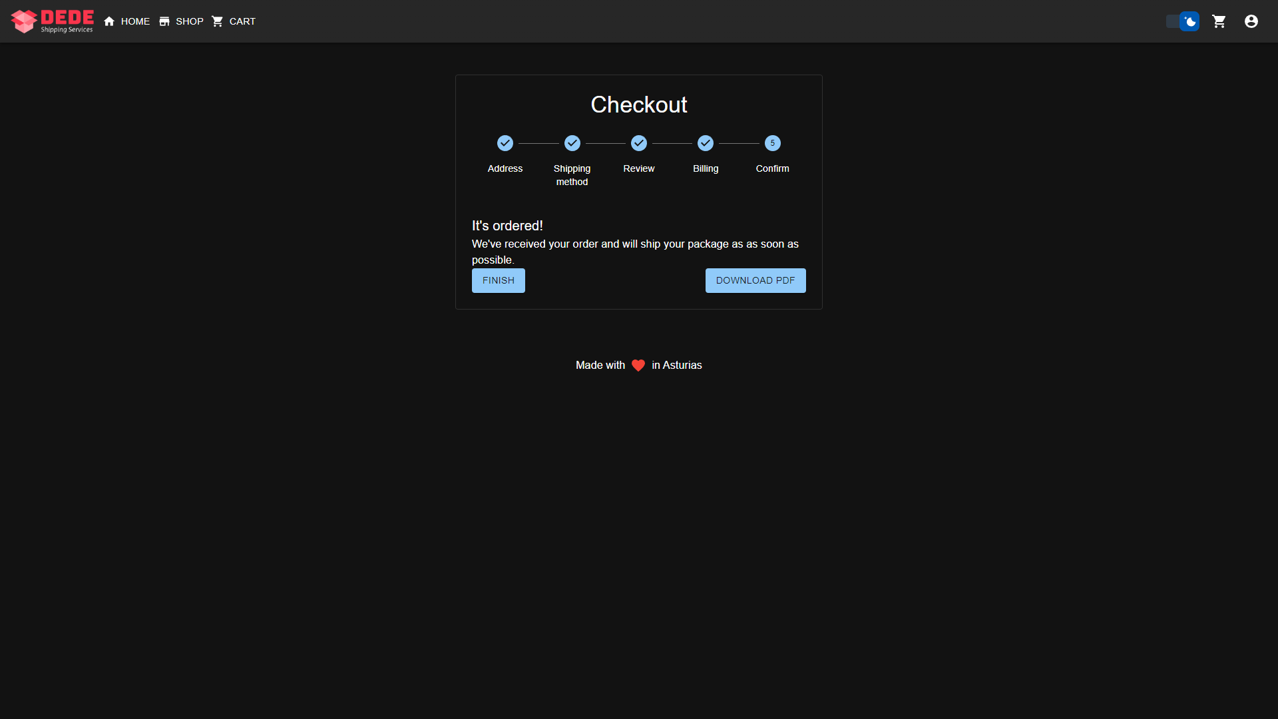Click the DOWNLOAD PDF button
Image resolution: width=1278 pixels, height=719 pixels.
click(x=755, y=280)
